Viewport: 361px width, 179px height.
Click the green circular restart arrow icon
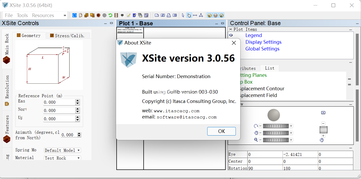[110, 15]
